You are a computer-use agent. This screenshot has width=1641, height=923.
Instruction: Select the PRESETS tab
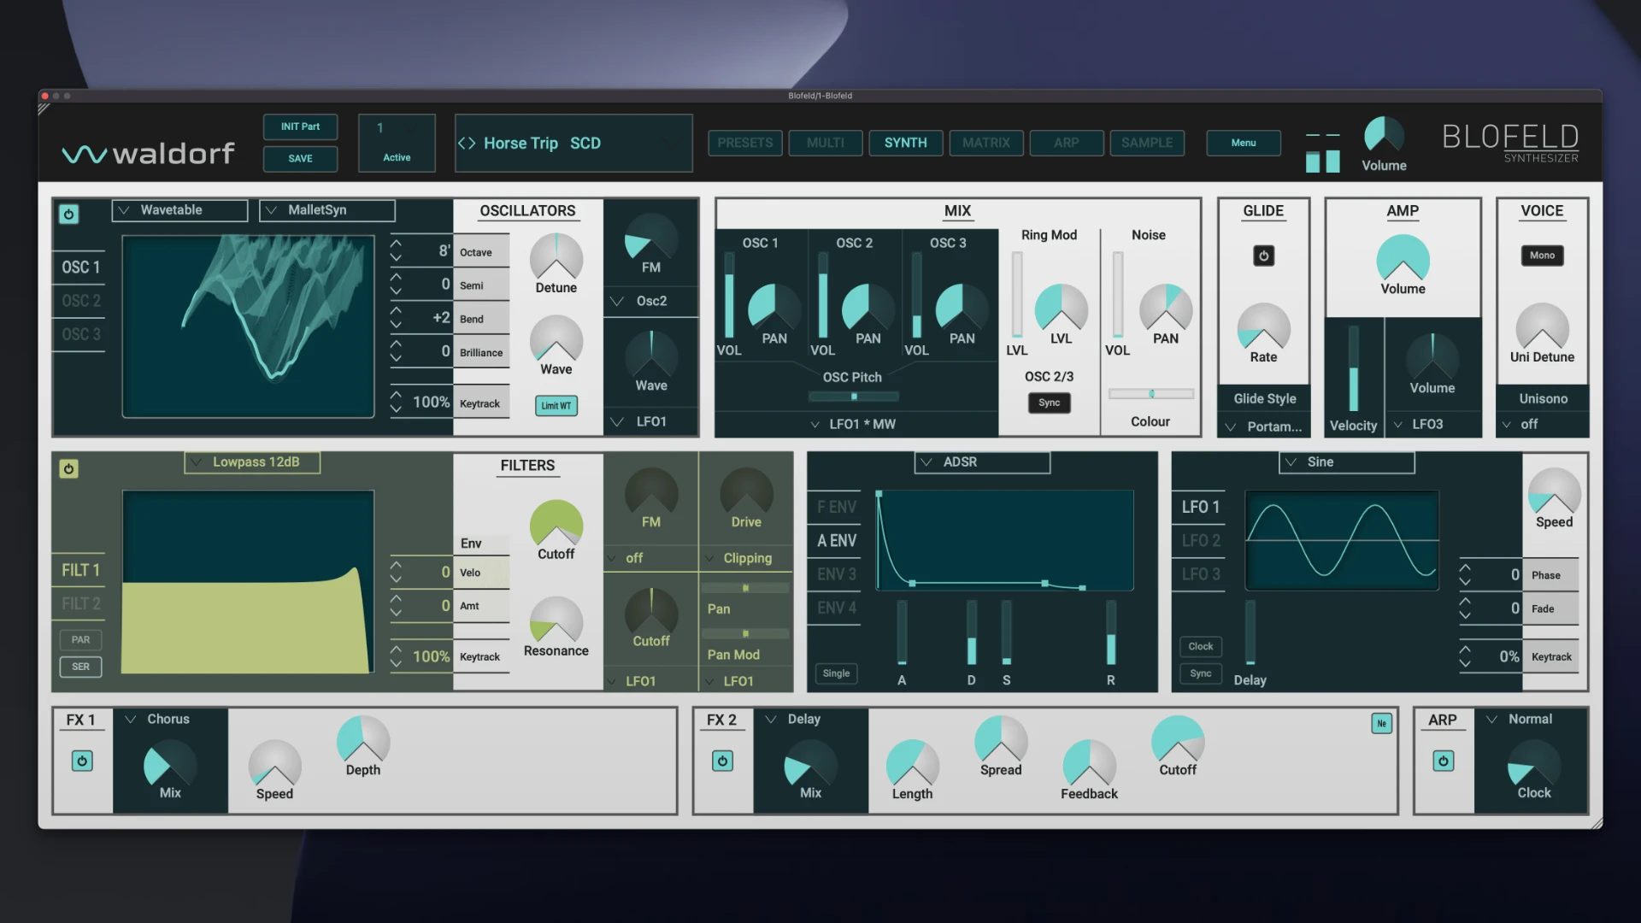point(744,143)
